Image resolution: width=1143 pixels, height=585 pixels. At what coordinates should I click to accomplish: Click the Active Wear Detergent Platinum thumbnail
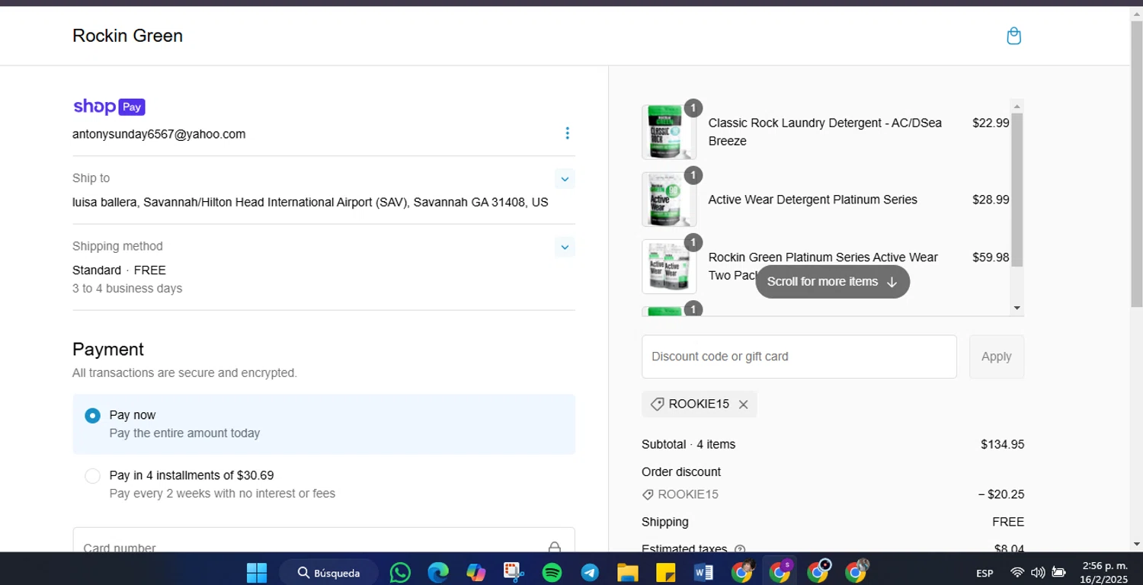pyautogui.click(x=669, y=200)
